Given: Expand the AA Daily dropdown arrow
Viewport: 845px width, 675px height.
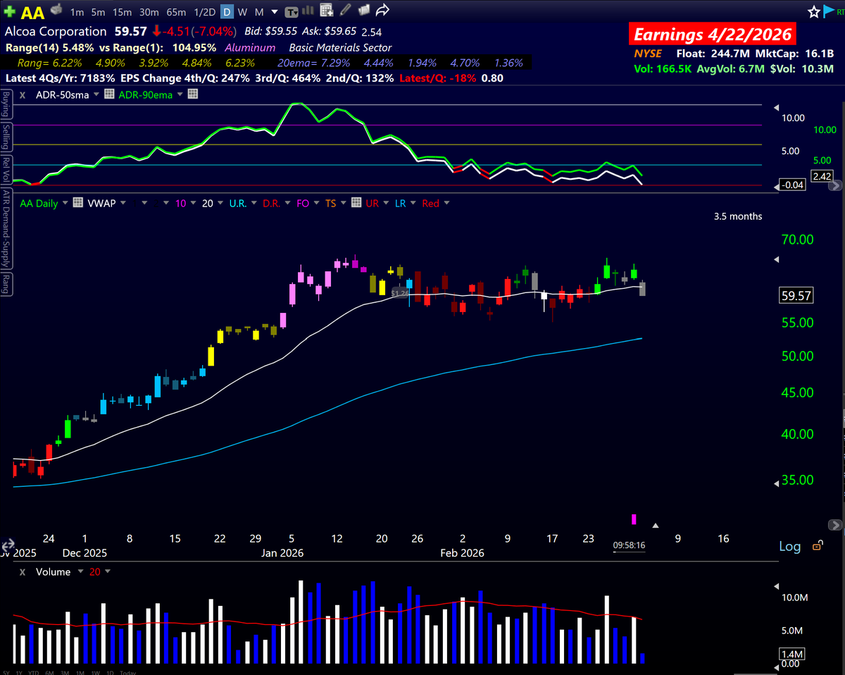Looking at the screenshot, I should point(65,204).
